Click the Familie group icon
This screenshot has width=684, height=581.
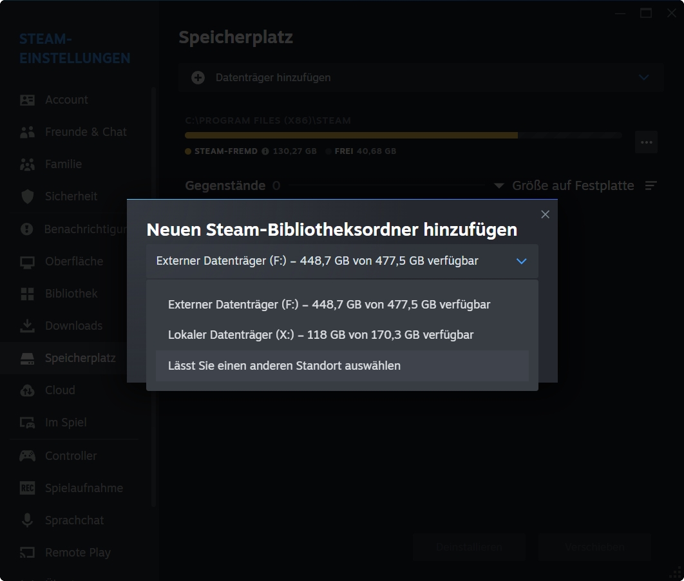tap(27, 164)
